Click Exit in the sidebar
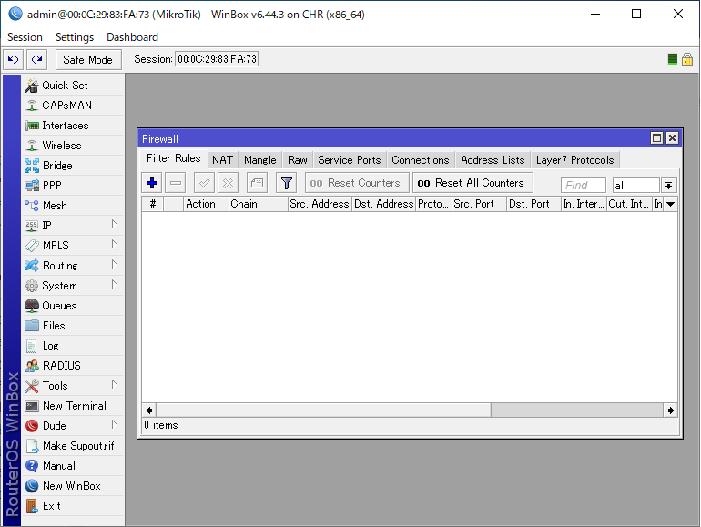This screenshot has width=701, height=527. 73,506
